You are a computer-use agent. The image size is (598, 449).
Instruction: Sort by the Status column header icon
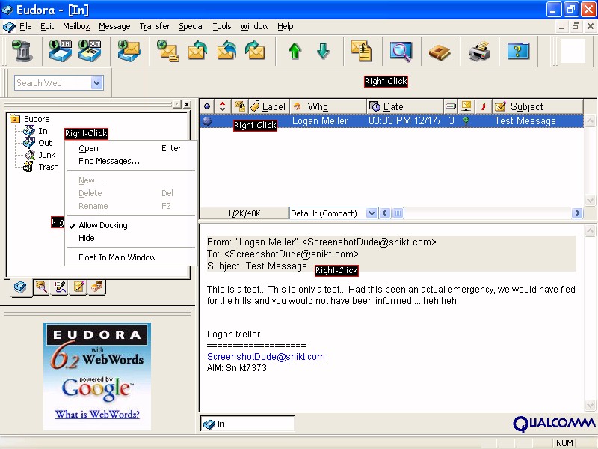(x=207, y=106)
